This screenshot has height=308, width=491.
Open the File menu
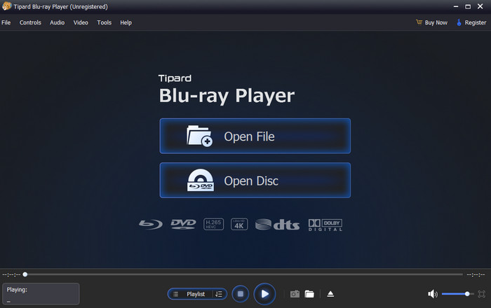(x=6, y=22)
